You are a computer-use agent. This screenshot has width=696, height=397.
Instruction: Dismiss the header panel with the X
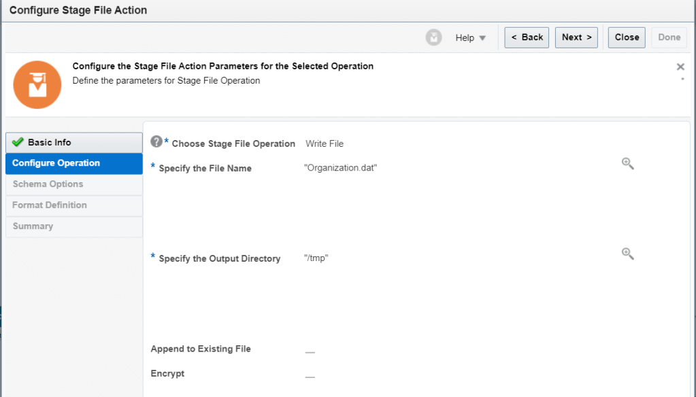coord(680,67)
